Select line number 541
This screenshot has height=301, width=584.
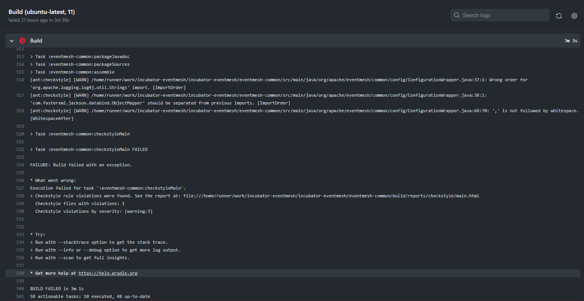tap(20, 296)
